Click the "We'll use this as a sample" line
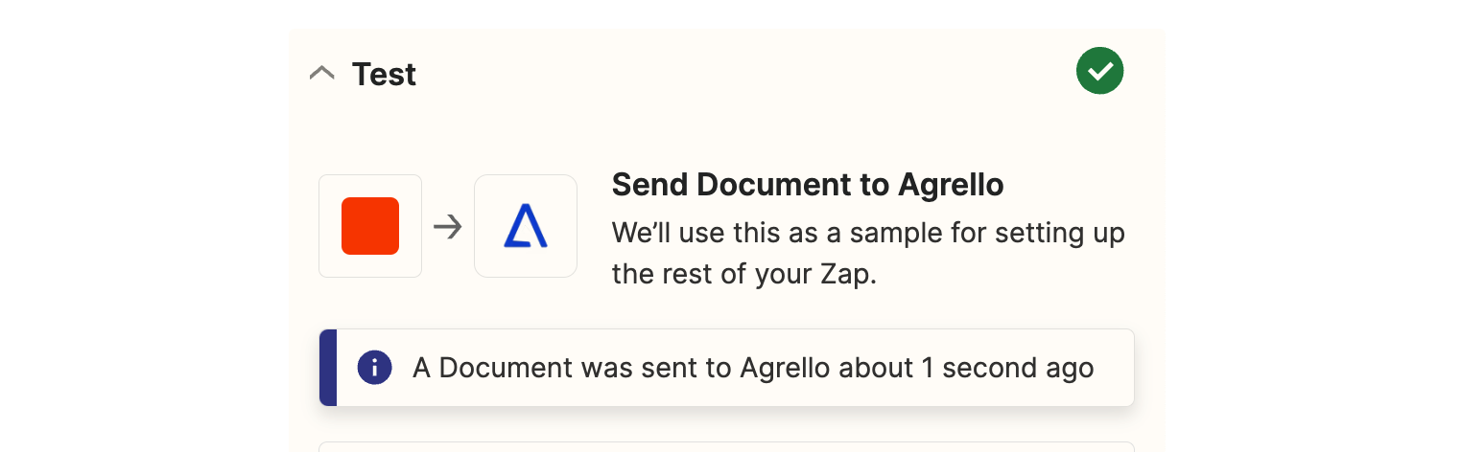Screen dimensions: 1462x452 click(867, 232)
